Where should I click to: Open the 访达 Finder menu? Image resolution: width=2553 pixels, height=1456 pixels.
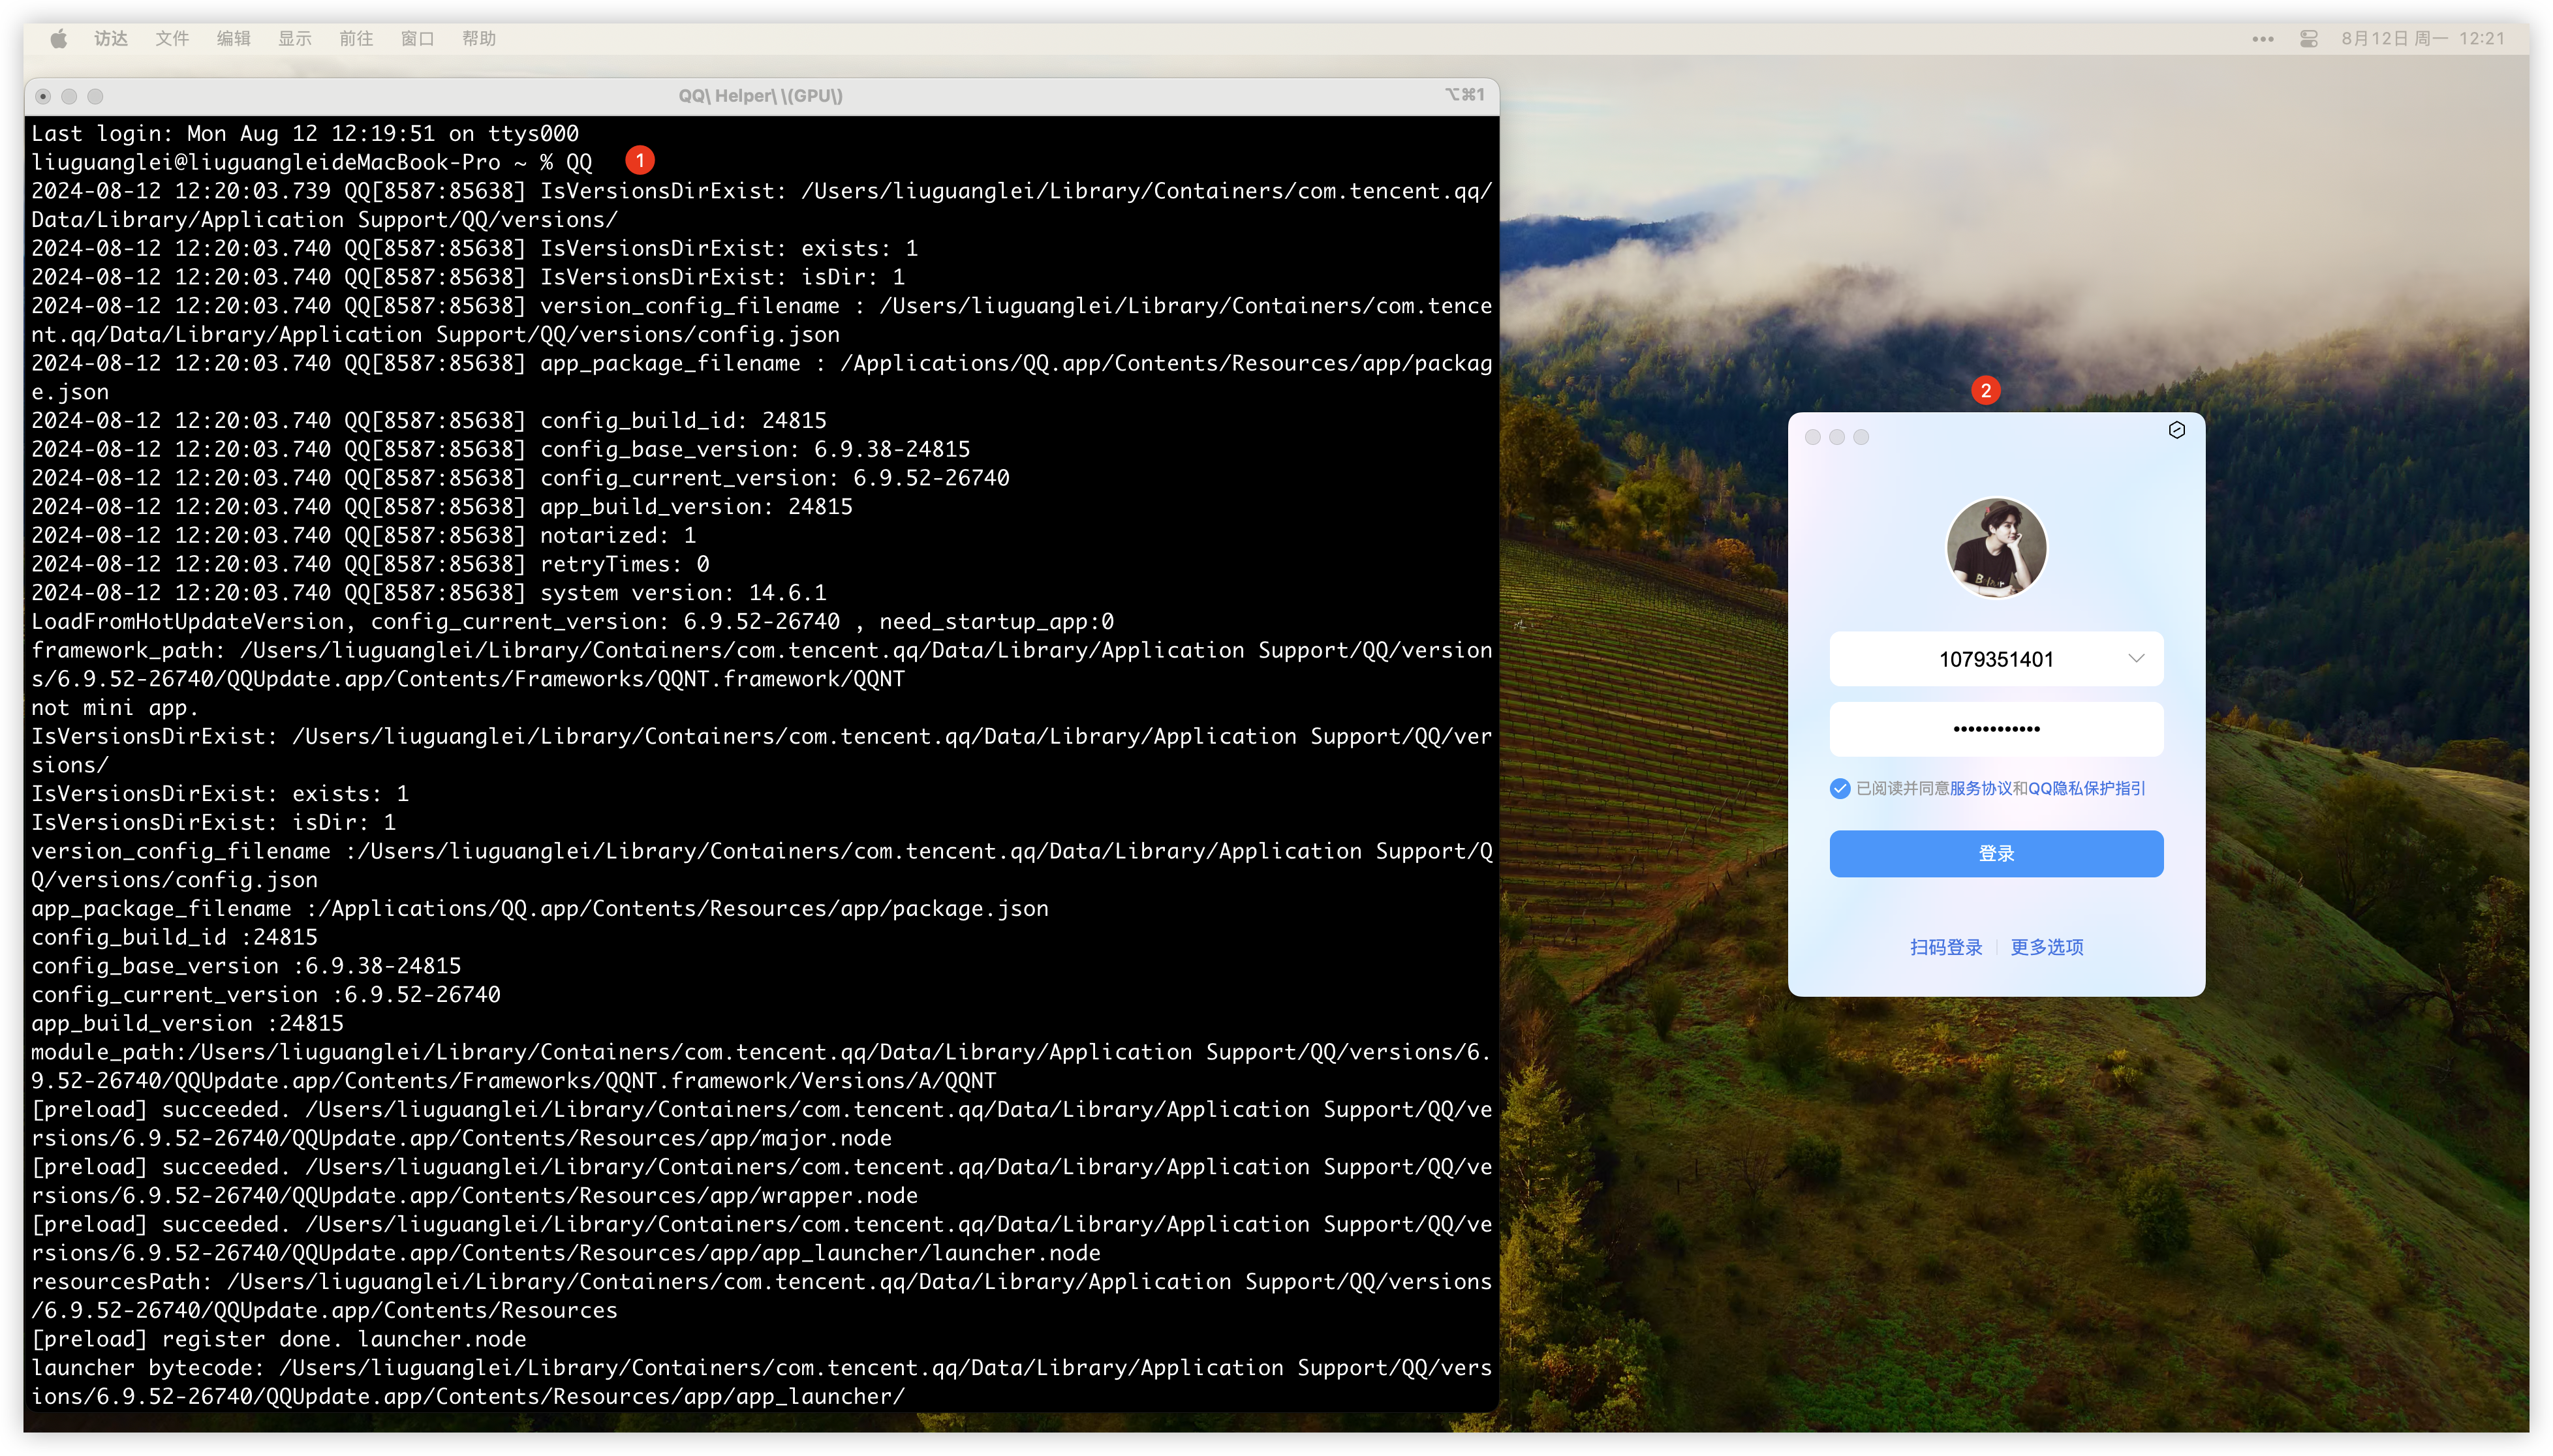tap(111, 39)
